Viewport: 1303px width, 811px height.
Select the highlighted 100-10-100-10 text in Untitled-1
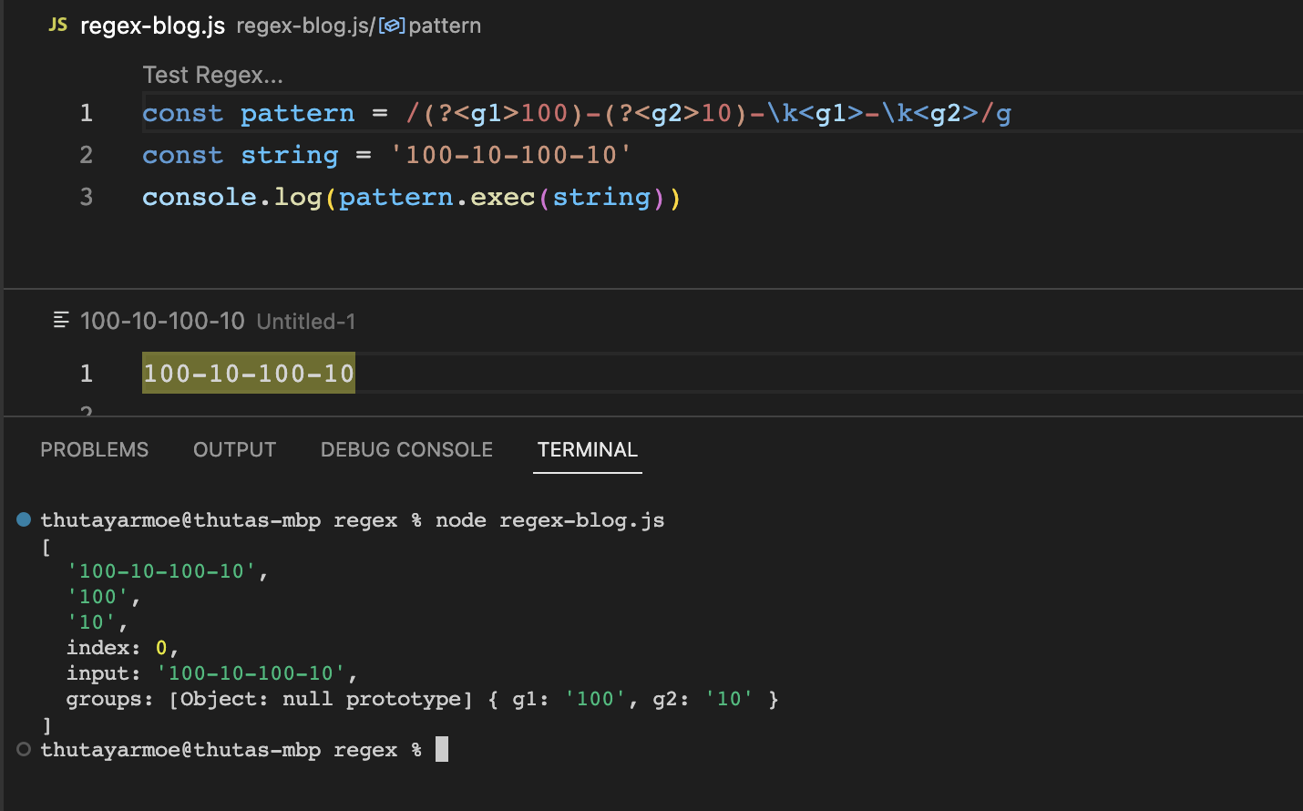248,373
